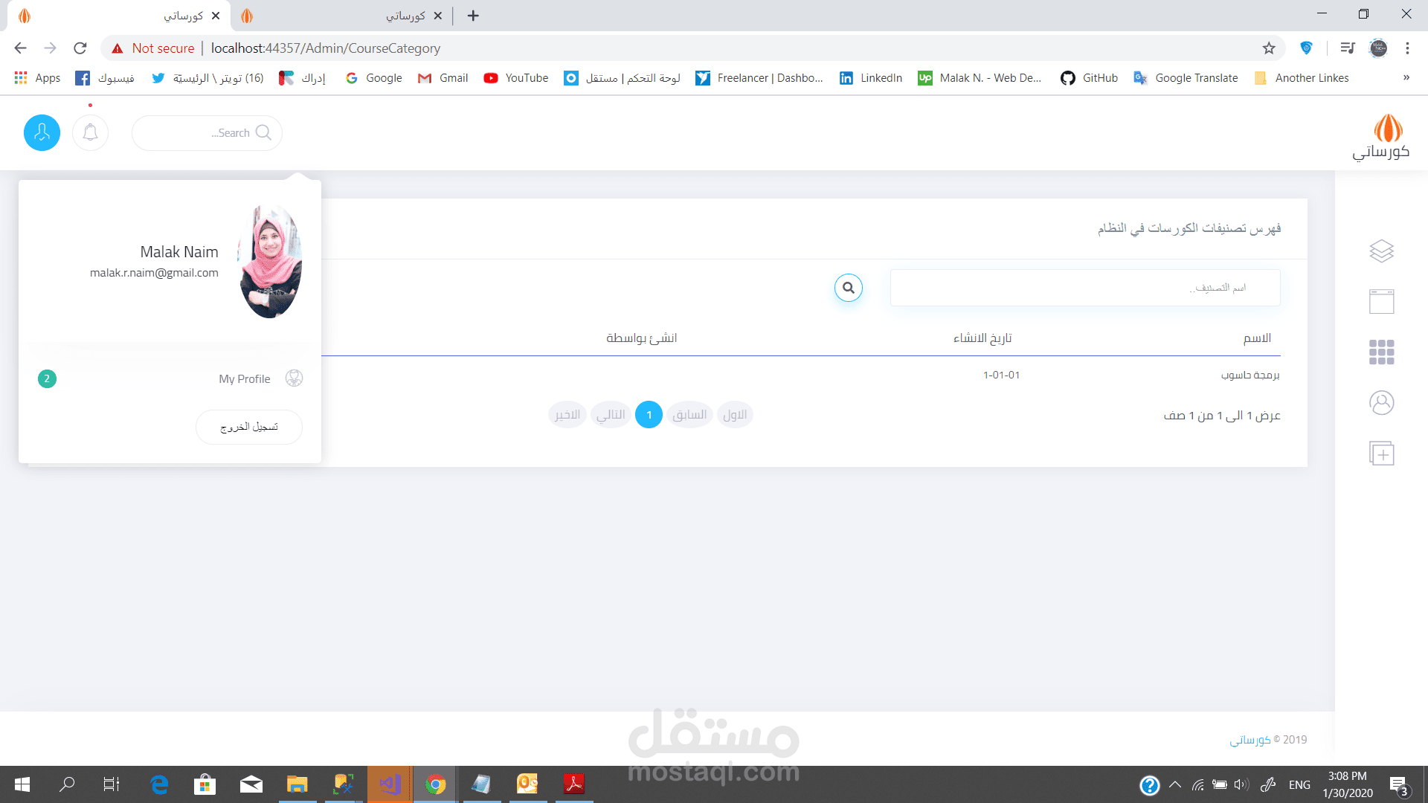Viewport: 1428px width, 803px height.
Task: Open the notifications bell icon
Action: click(x=91, y=133)
